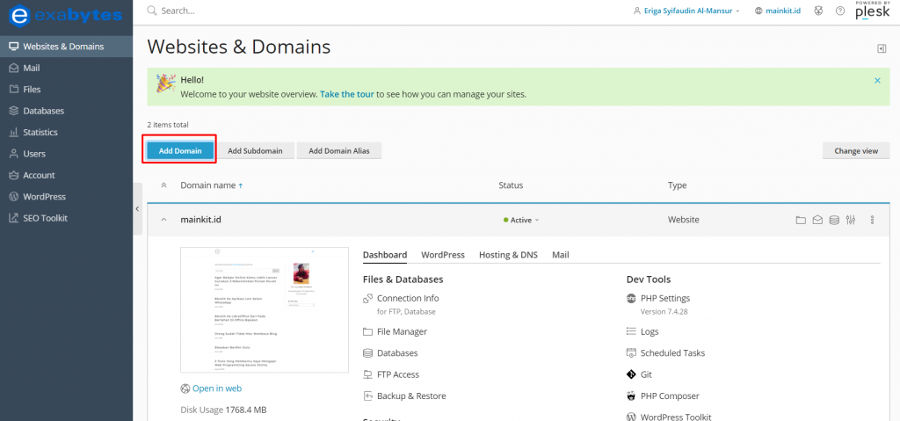Open PHP Settings

665,298
